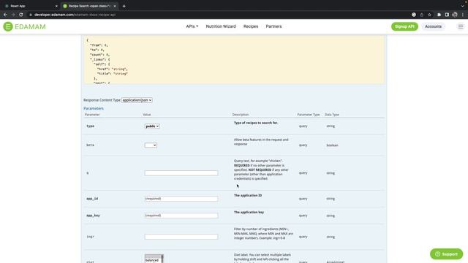Select balanced in the diet list
Viewport: 468px width, 263px height.
152,260
